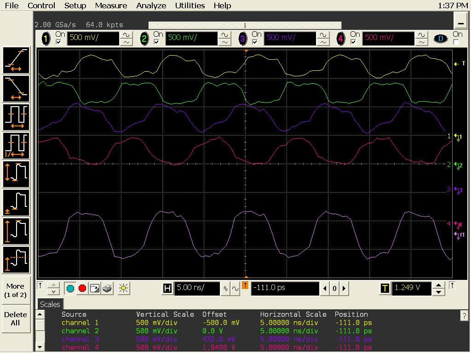
Task: Trigger a single acquisition
Action: [95, 289]
